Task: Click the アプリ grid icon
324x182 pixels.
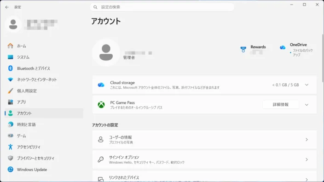Action: (x=10, y=102)
